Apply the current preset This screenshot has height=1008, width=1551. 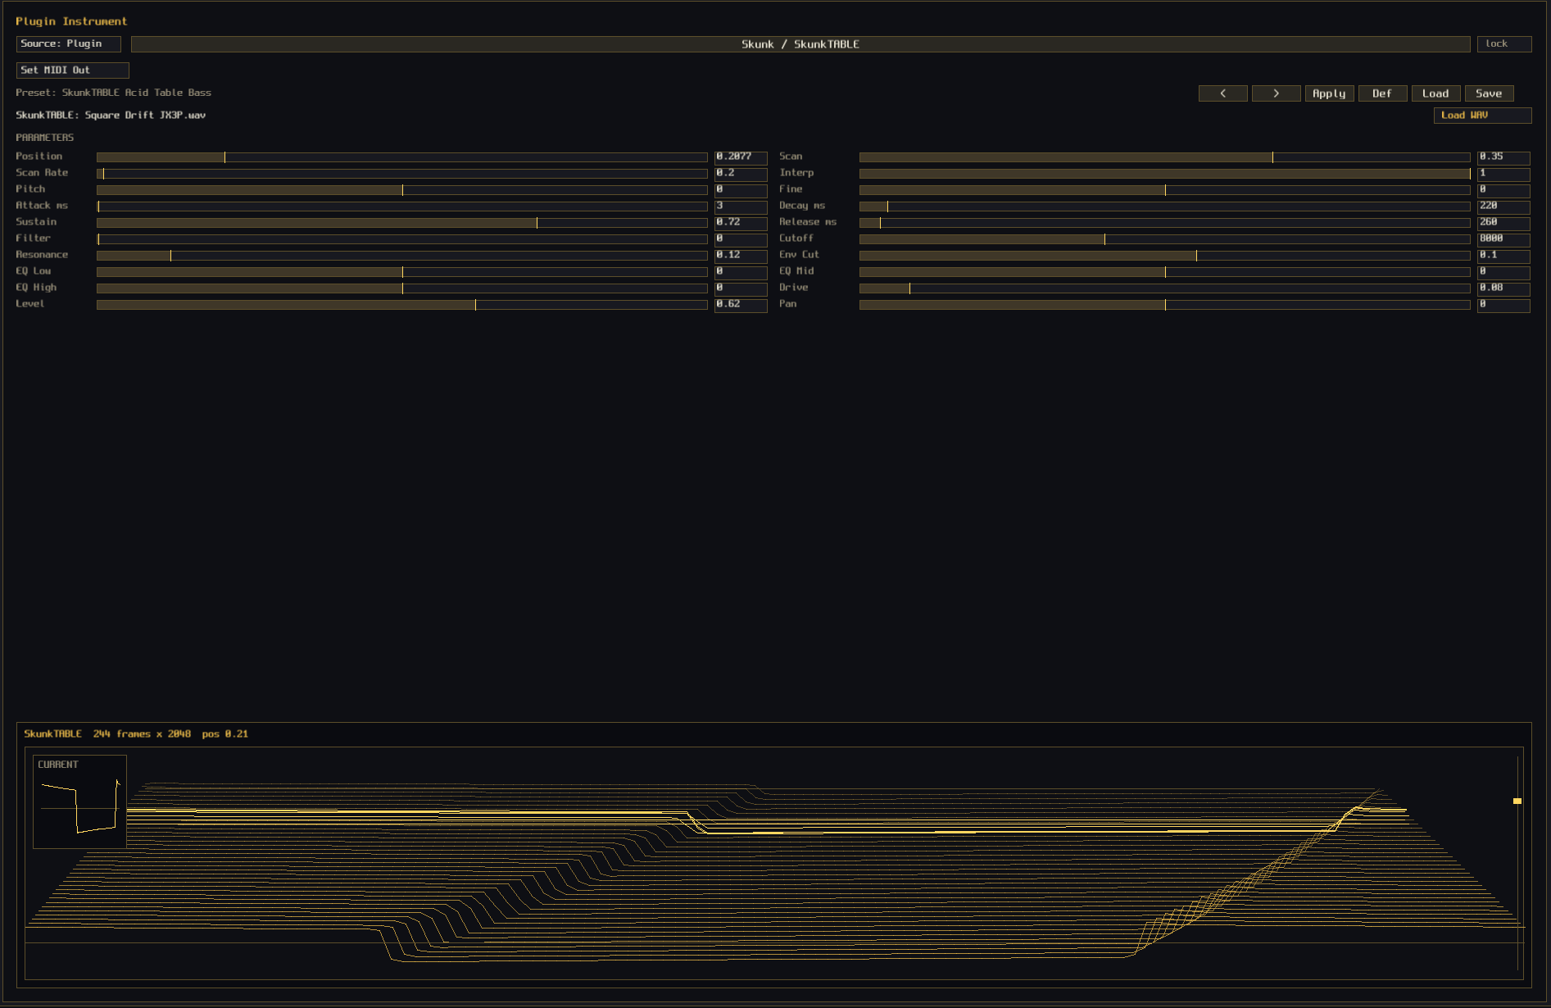(1329, 93)
